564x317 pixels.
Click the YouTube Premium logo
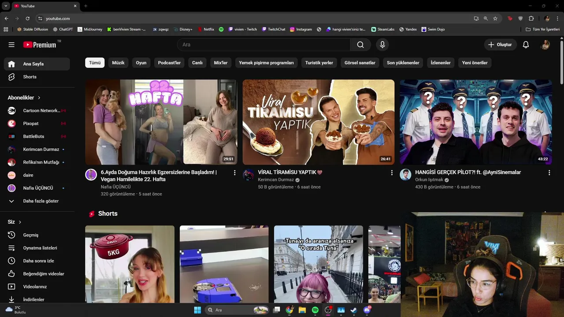coord(40,44)
